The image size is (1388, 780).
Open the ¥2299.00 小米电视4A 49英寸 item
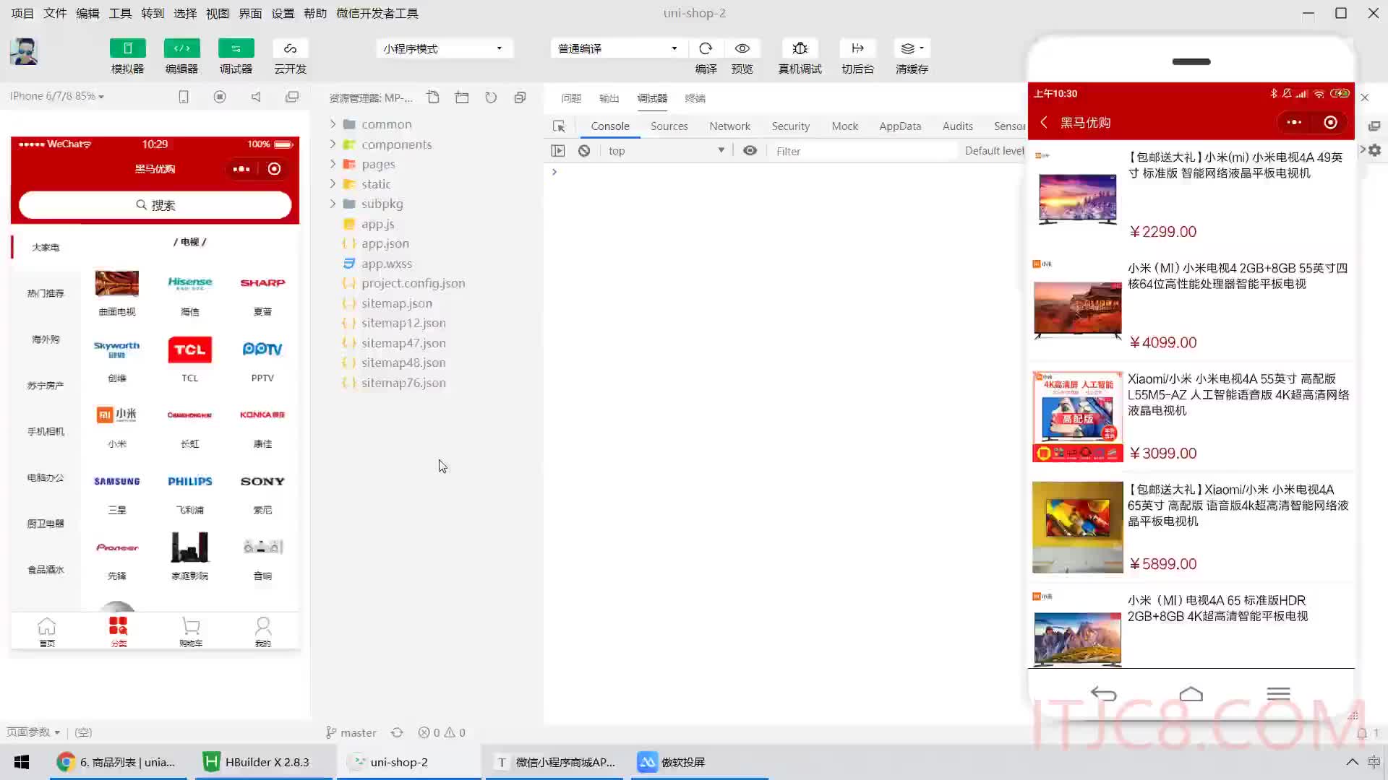tap(1191, 195)
